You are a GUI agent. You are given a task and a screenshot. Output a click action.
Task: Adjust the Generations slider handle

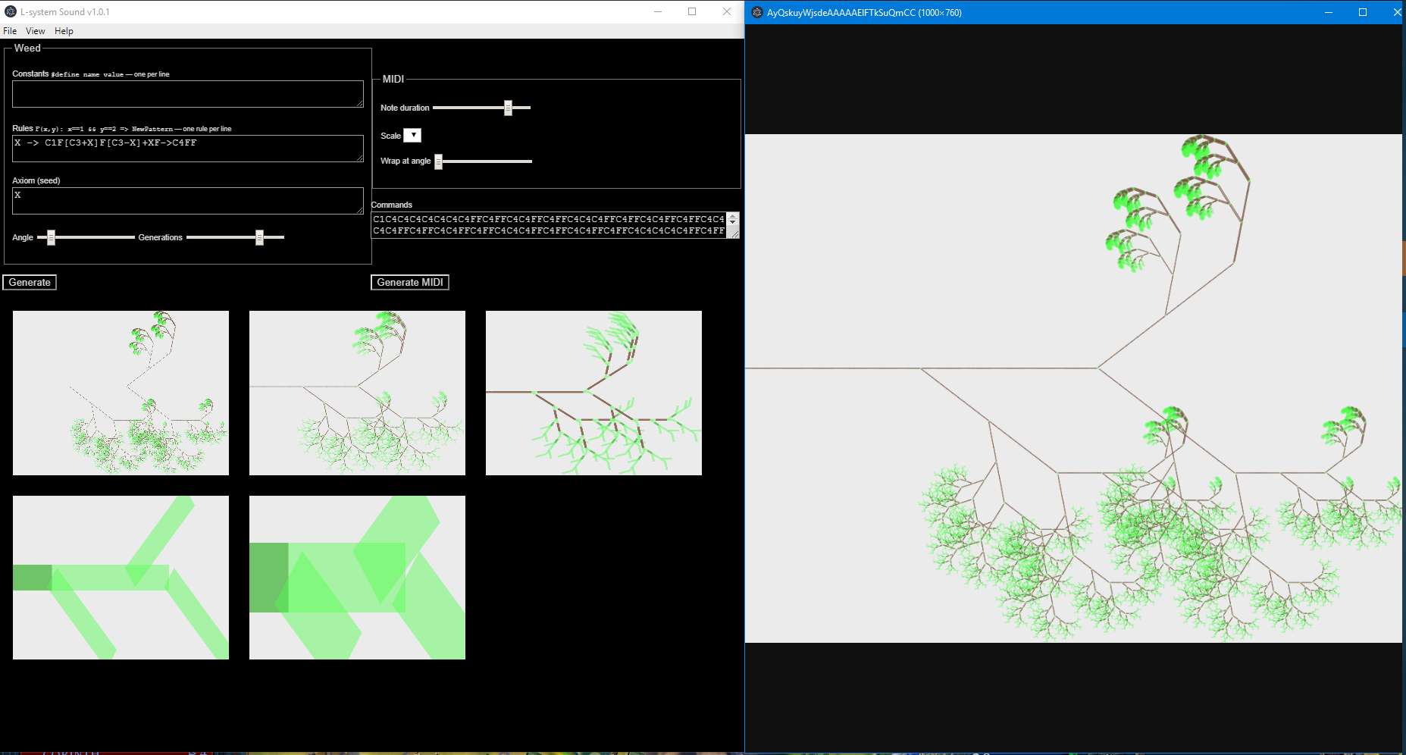point(259,237)
